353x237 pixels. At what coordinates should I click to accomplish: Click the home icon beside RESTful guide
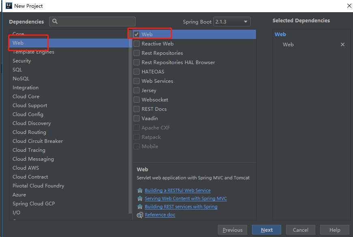[140, 190]
